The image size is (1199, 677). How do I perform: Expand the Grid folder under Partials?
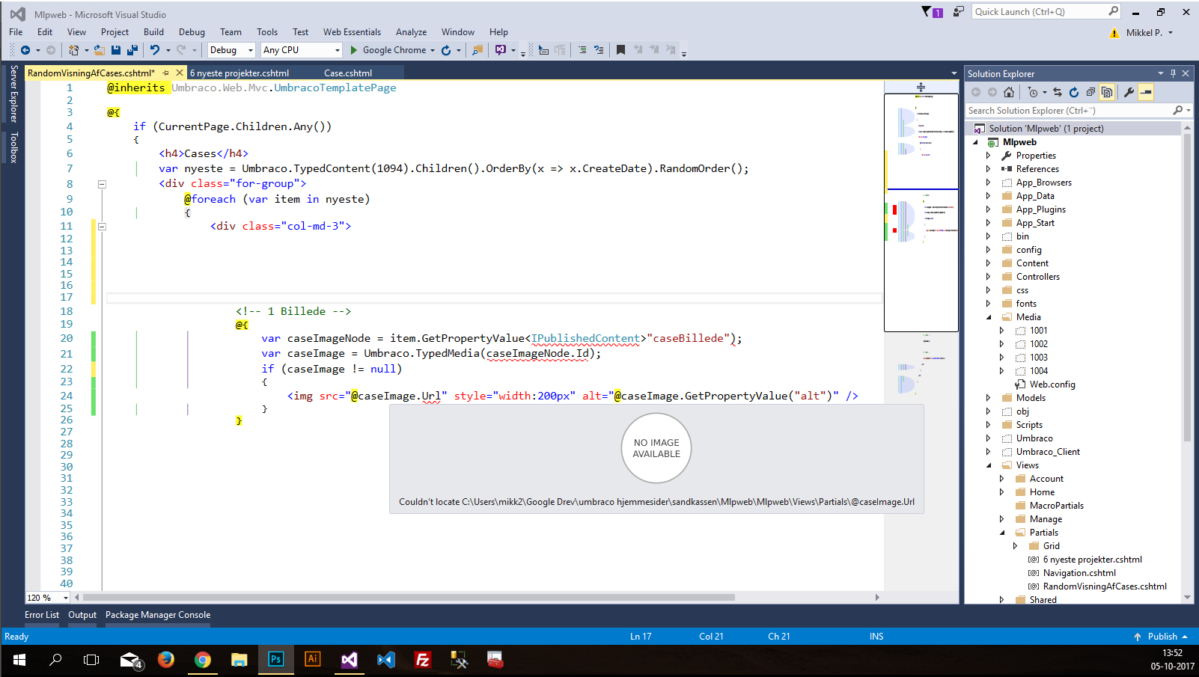[1016, 546]
